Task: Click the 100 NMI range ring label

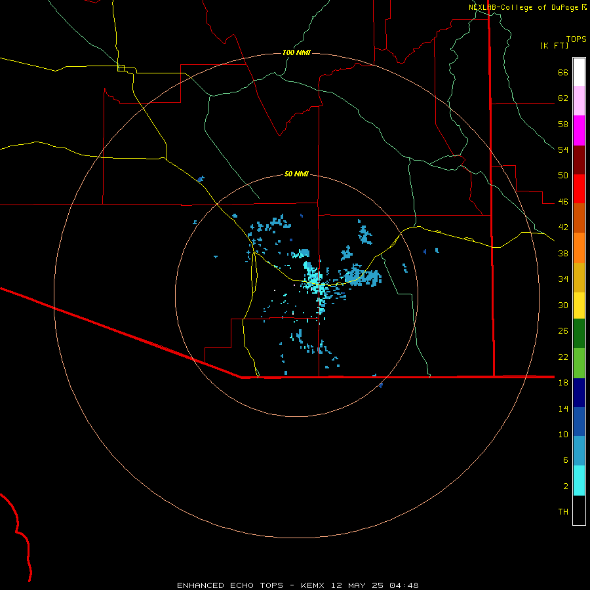Action: pyautogui.click(x=296, y=52)
